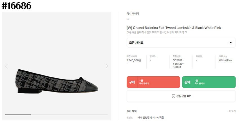Click the previous image arrow on product photo
This screenshot has width=242, height=134.
(6, 66)
